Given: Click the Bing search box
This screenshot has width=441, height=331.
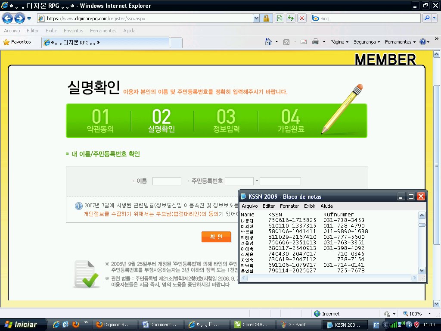Looking at the screenshot, I should point(366,19).
